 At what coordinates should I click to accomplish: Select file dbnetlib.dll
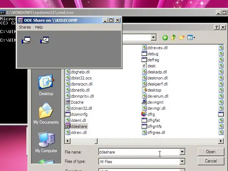pyautogui.click(x=78, y=90)
